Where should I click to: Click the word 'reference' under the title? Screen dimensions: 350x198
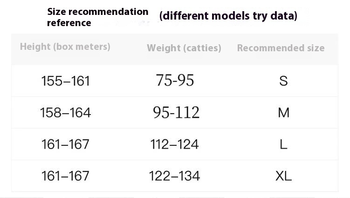(x=69, y=23)
